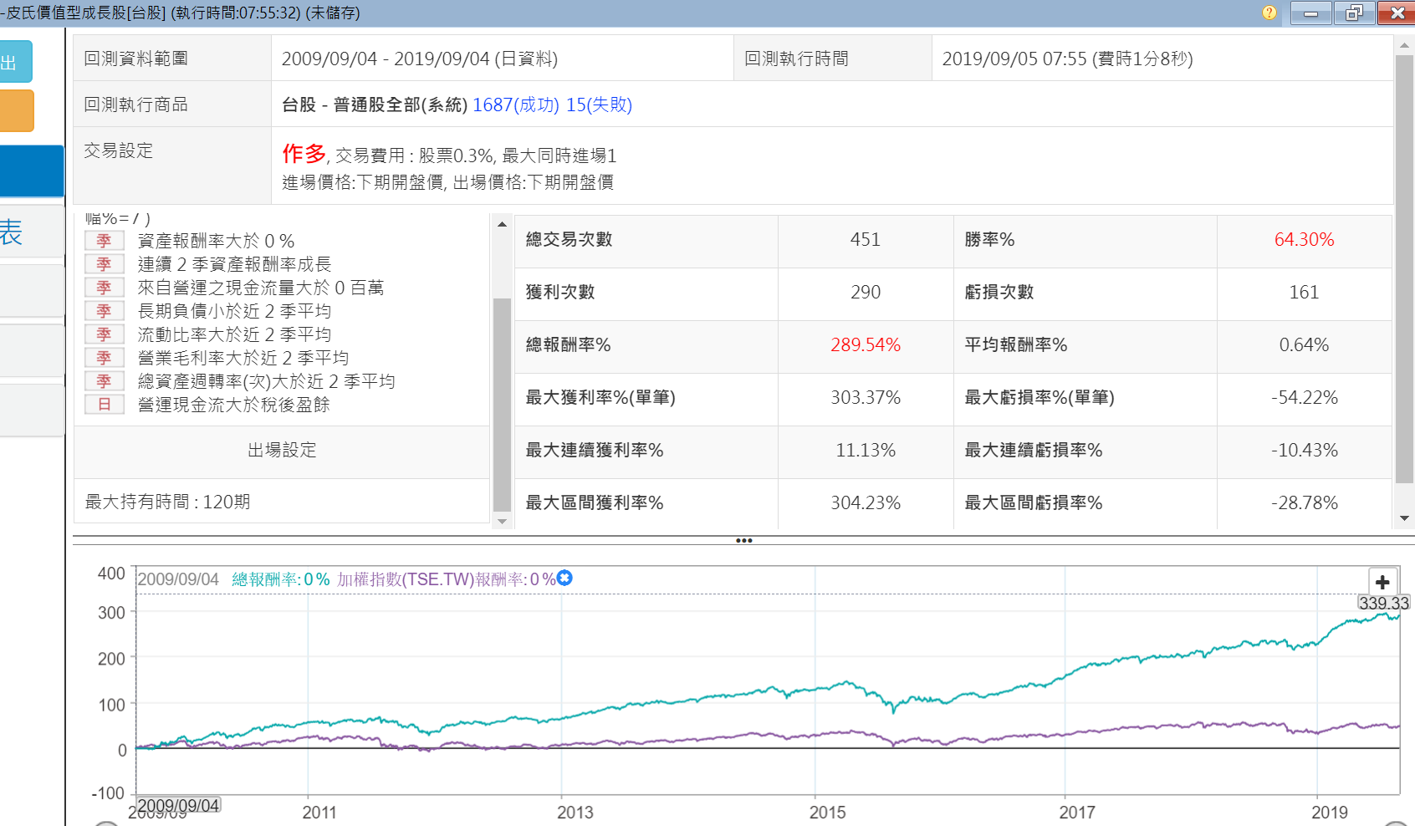This screenshot has width=1415, height=826.
Task: Click the 季 tag beside 資產報酬率大於 0 %
Action: coord(105,241)
